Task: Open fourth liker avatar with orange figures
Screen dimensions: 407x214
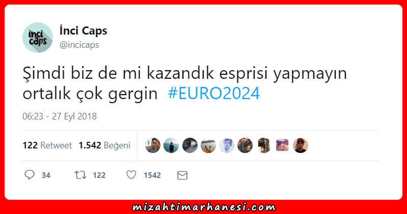Action: tap(208, 145)
